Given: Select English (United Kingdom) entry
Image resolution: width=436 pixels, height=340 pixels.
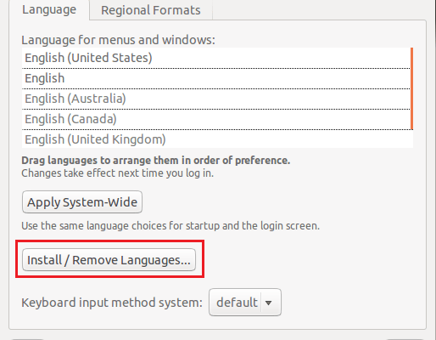Looking at the screenshot, I should tap(216, 139).
